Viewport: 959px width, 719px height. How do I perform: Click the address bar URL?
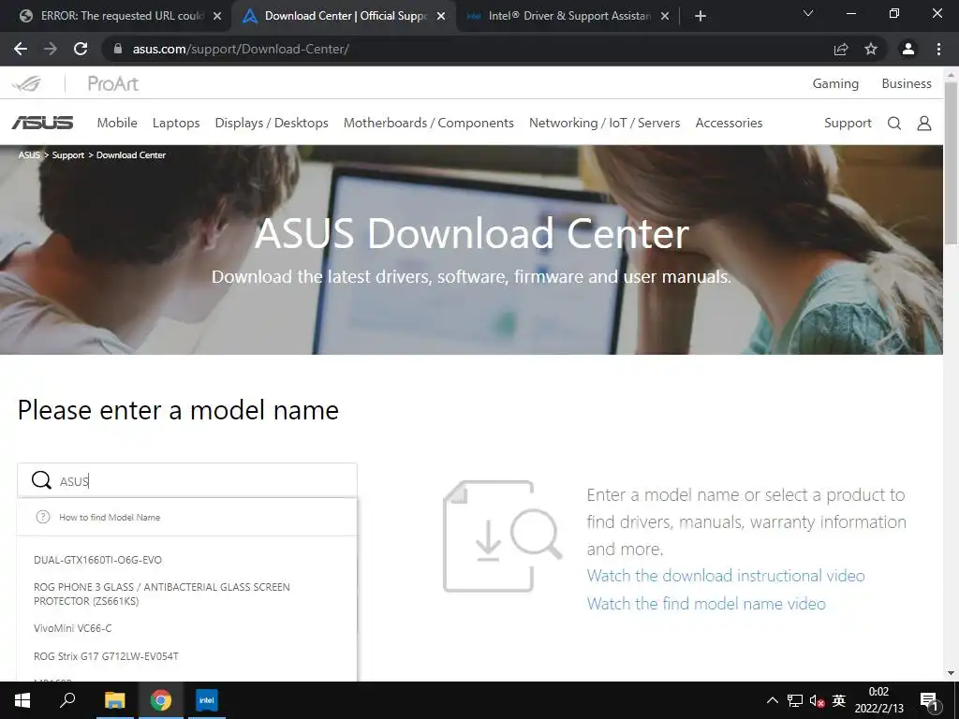click(x=241, y=49)
